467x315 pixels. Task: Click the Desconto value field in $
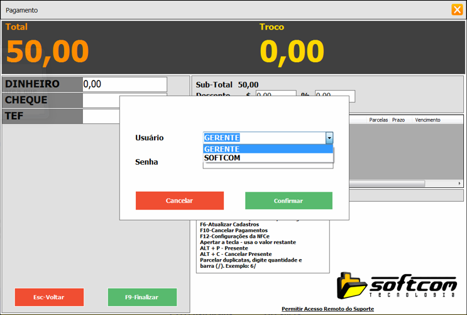point(275,96)
